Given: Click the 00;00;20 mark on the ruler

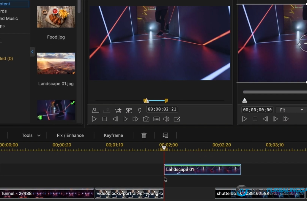Looking at the screenshot, I should 62,145.
